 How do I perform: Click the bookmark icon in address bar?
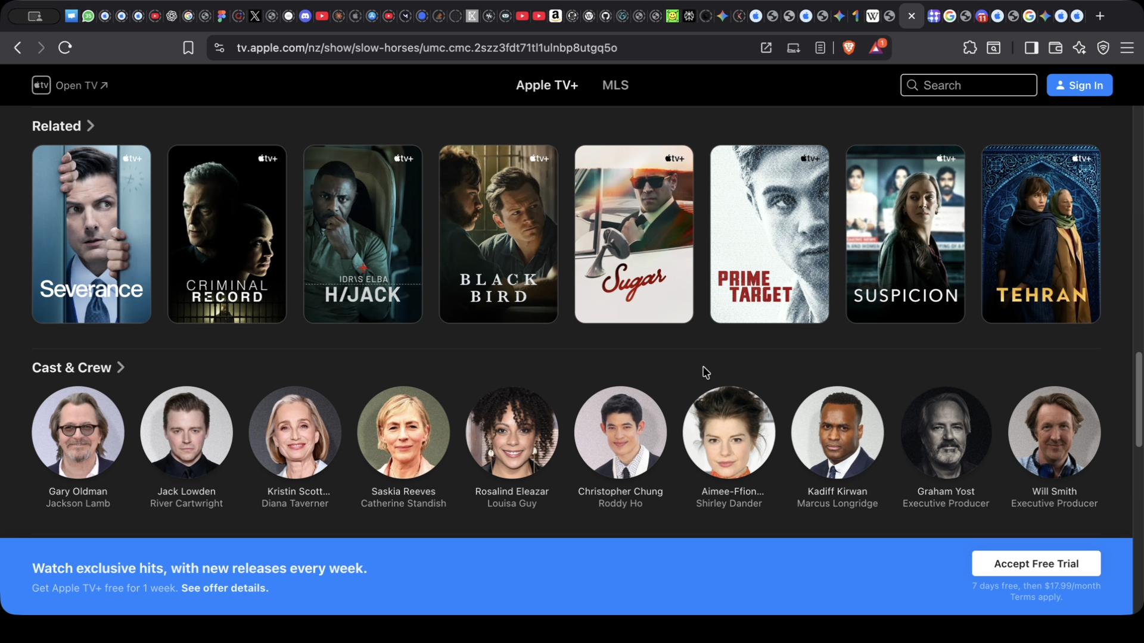[x=188, y=48]
